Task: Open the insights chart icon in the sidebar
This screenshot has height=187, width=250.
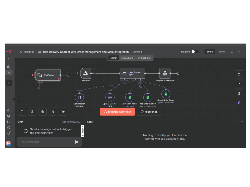Action: tap(9, 122)
